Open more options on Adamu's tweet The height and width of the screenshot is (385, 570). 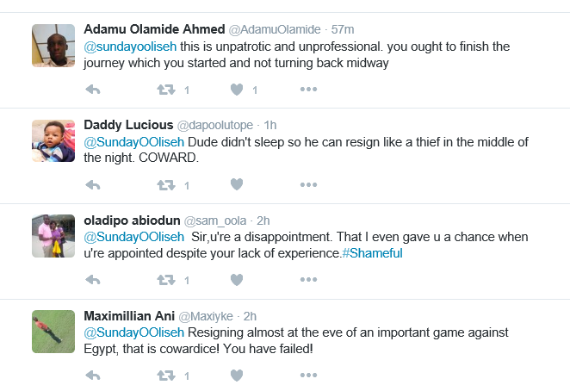tap(308, 90)
